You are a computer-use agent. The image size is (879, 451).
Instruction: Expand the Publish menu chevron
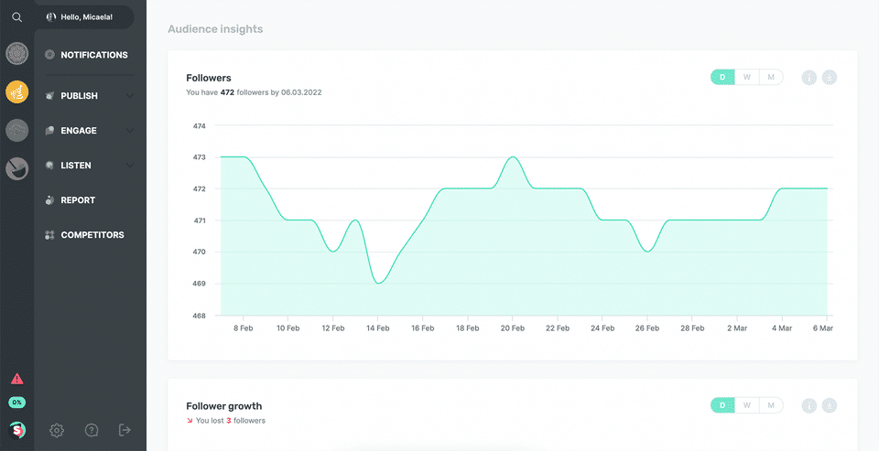[130, 96]
